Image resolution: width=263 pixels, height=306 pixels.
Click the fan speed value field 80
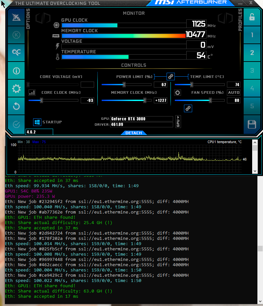(233, 100)
